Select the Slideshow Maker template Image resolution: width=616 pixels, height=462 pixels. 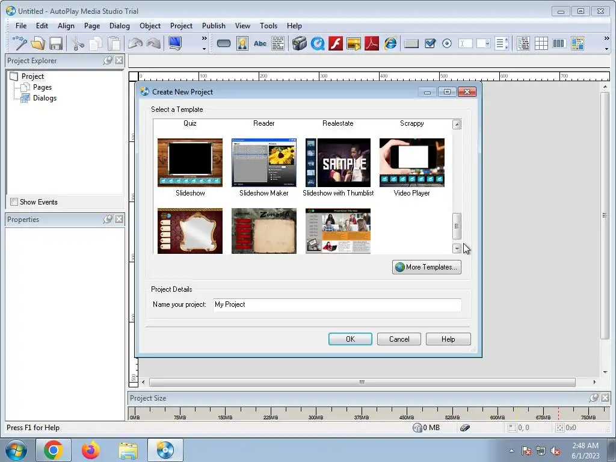tap(264, 162)
